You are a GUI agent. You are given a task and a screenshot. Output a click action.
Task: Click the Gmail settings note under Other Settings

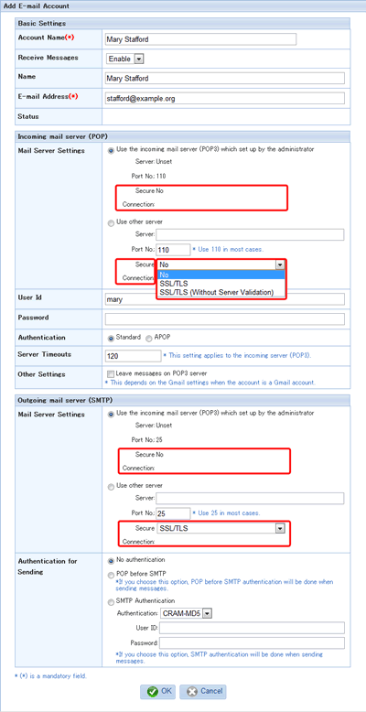(x=210, y=383)
